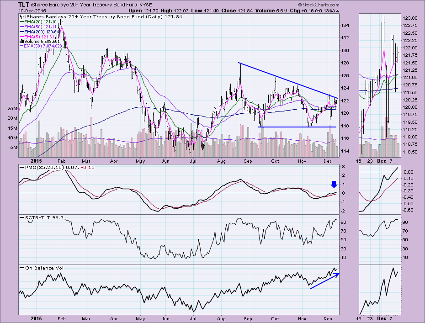Click the Oct label on the bottom date axis
425x323 pixels.
coord(275,319)
